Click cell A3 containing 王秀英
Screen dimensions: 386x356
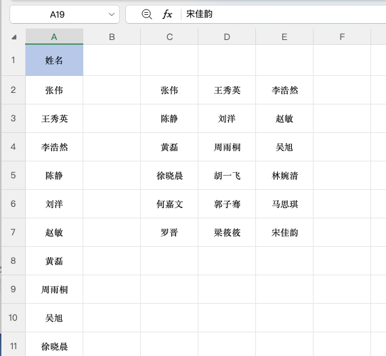(x=54, y=119)
